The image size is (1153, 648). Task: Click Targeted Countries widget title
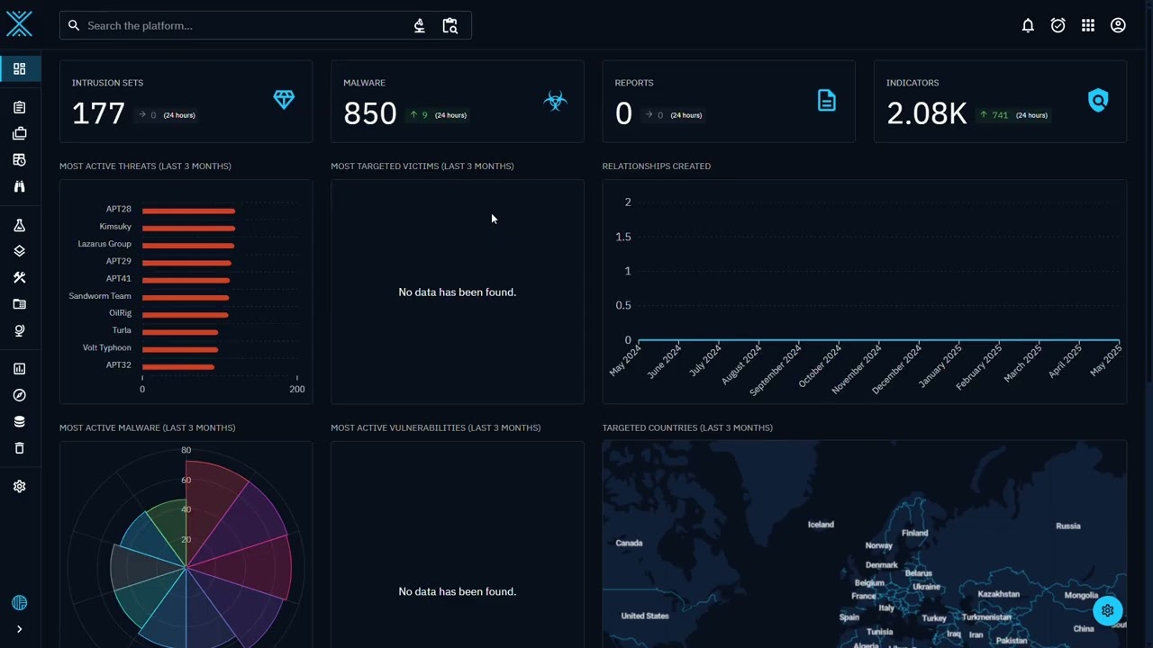(x=687, y=427)
